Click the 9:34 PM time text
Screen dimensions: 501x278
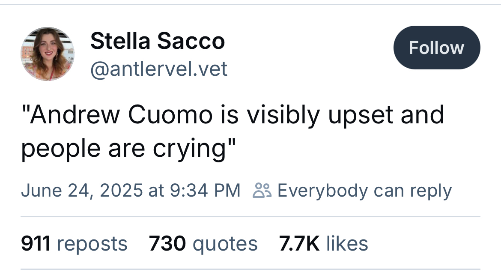pos(205,190)
